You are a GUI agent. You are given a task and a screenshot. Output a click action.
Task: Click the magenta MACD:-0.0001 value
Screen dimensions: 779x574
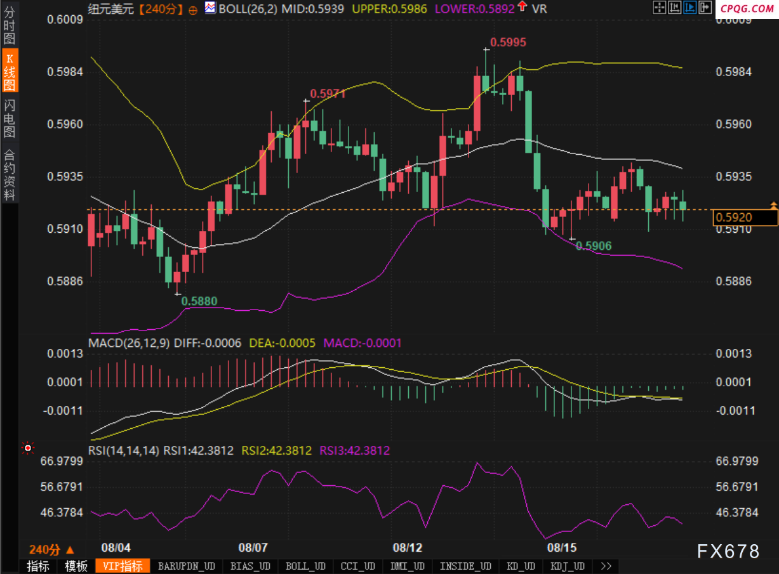pyautogui.click(x=363, y=343)
